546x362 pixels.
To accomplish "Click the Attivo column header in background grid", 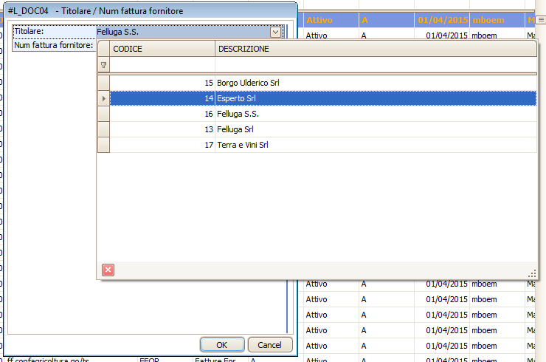I will pos(330,20).
